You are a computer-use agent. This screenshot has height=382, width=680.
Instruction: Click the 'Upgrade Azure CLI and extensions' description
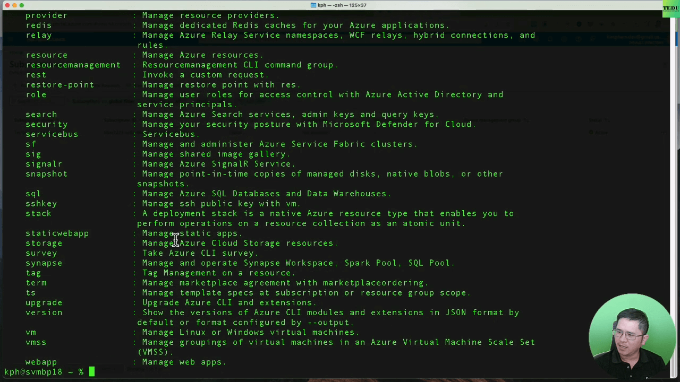229,302
